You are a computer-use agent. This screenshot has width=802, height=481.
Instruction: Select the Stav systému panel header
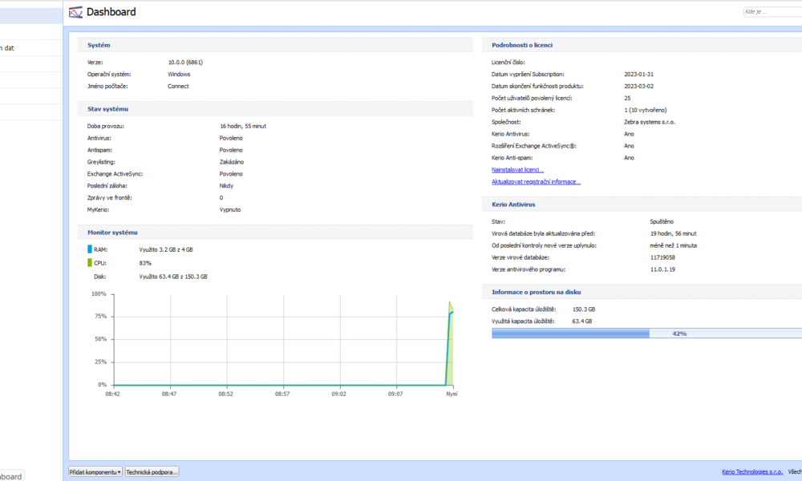107,108
